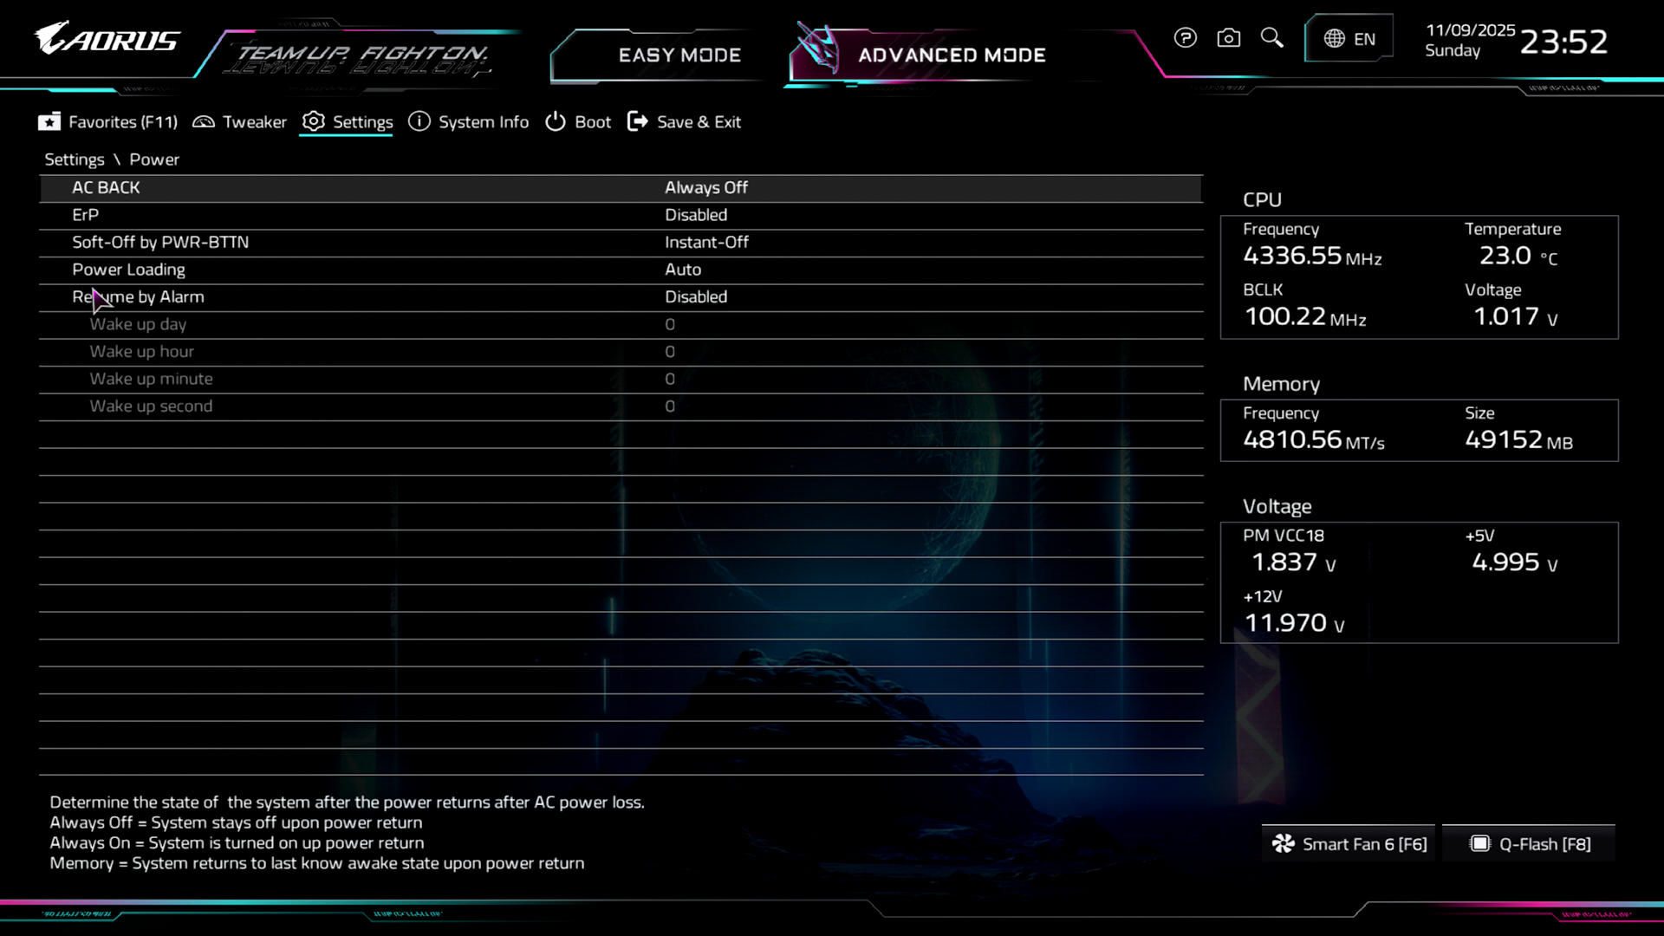Click Settings in the breadcrumb path
Screen dimensions: 1664x936
(74, 159)
